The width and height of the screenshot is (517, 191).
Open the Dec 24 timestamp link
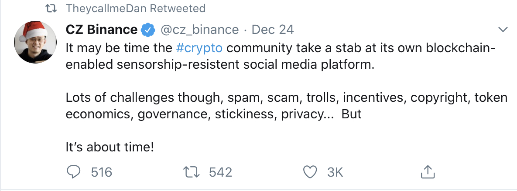[x=273, y=30]
